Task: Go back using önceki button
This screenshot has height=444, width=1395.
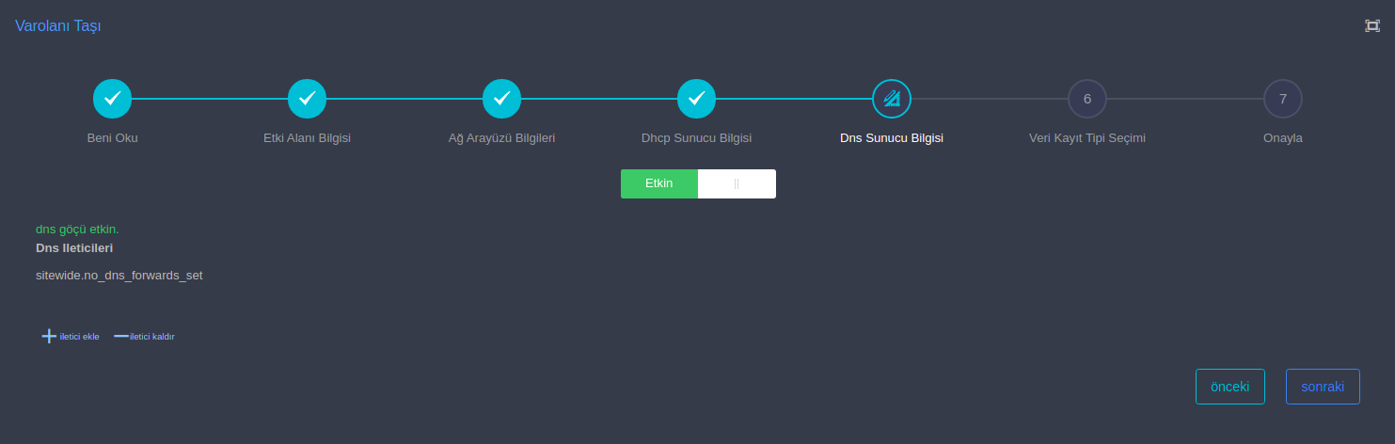Action: 1229,387
